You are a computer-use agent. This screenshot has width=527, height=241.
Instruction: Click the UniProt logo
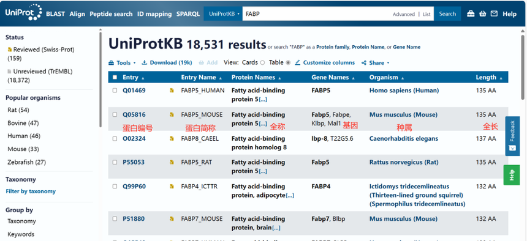point(23,13)
